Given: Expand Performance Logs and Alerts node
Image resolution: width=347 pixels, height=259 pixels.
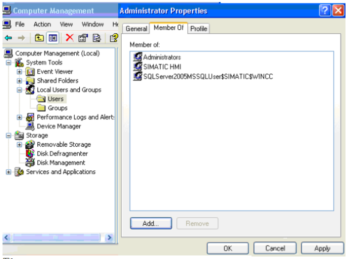Looking at the screenshot, I should click(19, 117).
